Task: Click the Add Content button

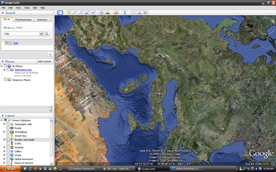Action: [x=44, y=61]
